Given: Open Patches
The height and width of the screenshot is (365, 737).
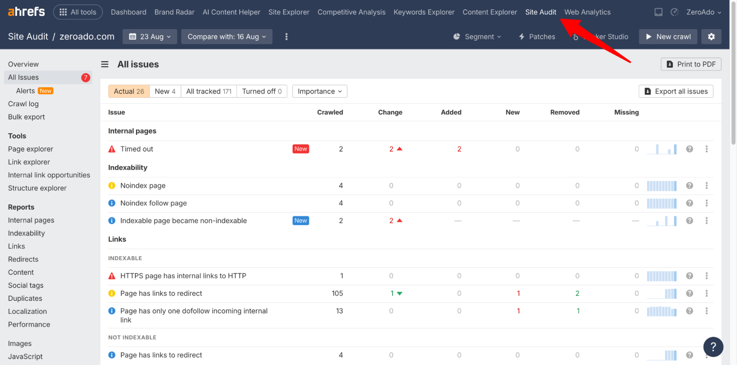Looking at the screenshot, I should [537, 36].
